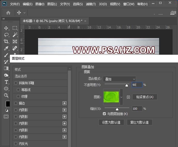Toggle Quick Mask mode icon

pos(6,117)
